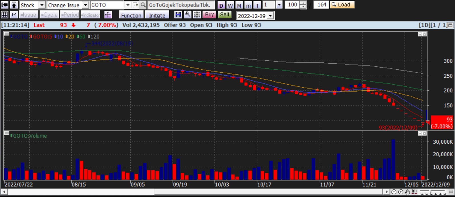Expand the symbol history dropdown arrow

click(128, 5)
